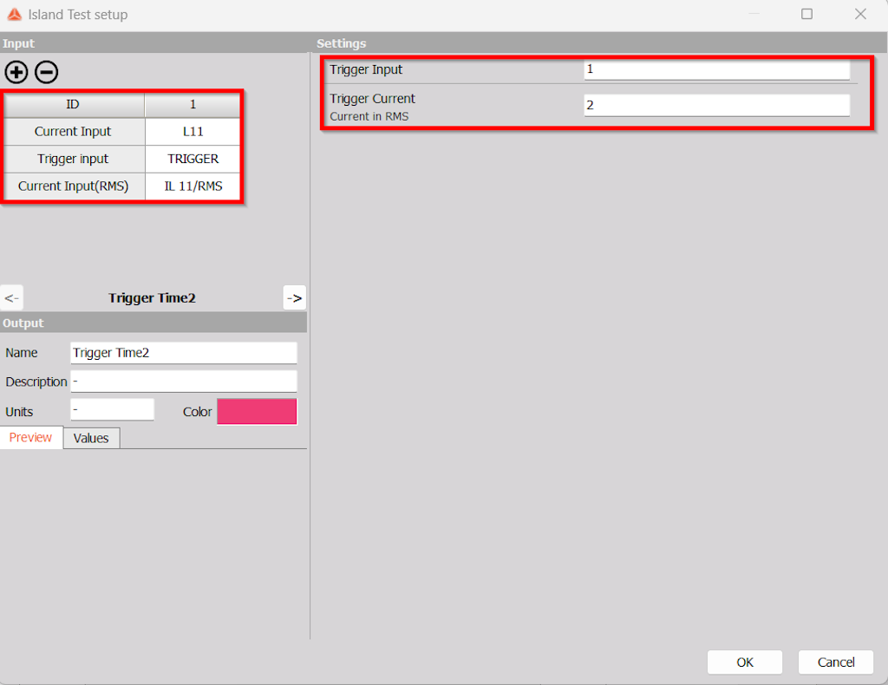
Task: Select the L11 current input cell
Action: (x=193, y=131)
